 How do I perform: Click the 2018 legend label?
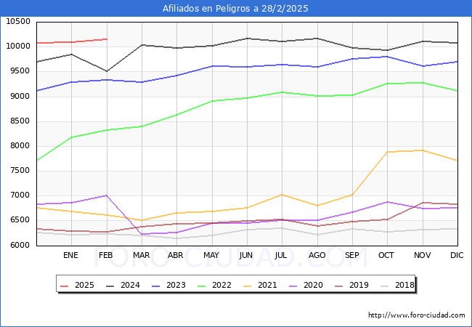pyautogui.click(x=404, y=285)
